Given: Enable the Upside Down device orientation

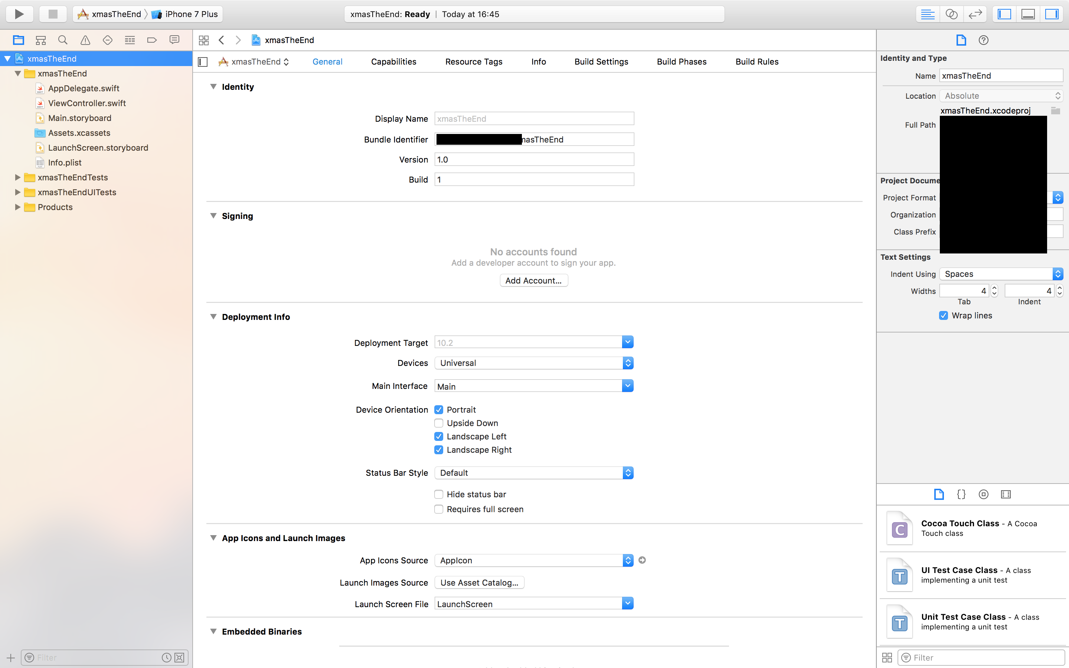Looking at the screenshot, I should 439,423.
